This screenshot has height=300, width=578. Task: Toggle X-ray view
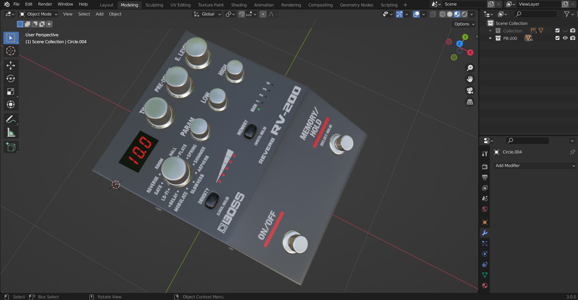point(433,14)
